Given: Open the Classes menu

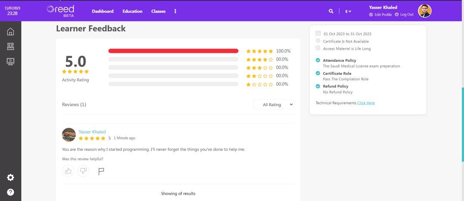Looking at the screenshot, I should tap(158, 11).
